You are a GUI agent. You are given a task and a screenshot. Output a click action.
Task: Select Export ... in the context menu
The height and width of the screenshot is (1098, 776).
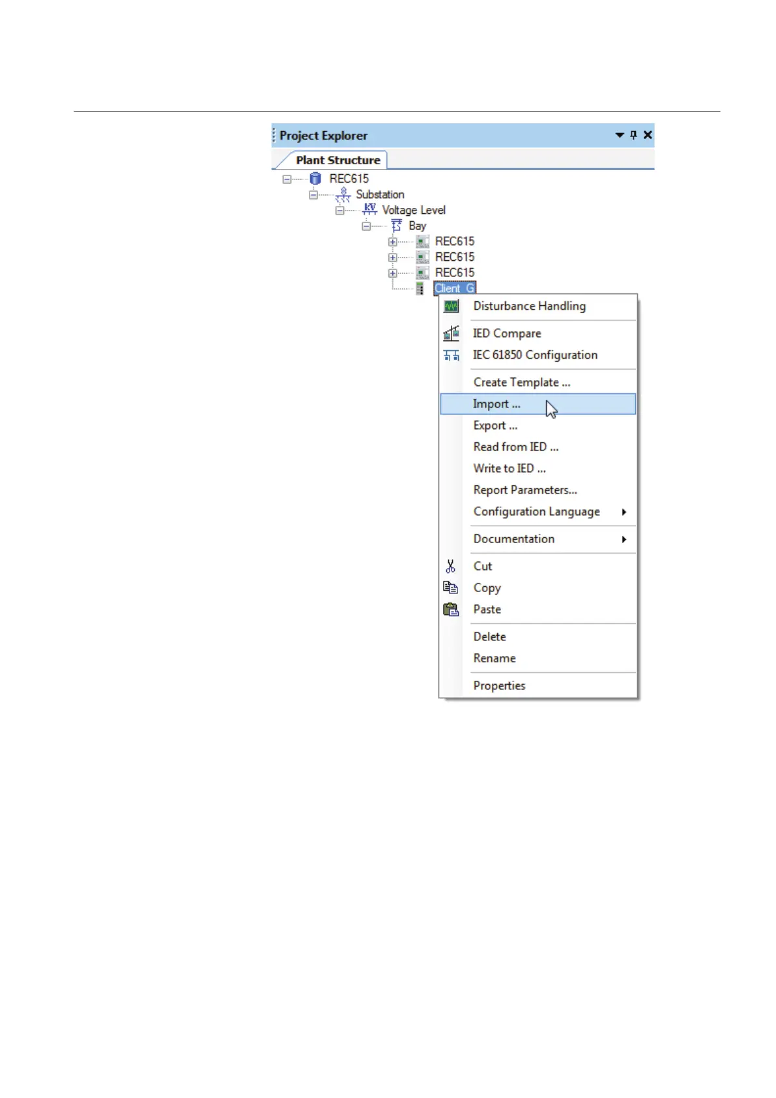coord(538,426)
